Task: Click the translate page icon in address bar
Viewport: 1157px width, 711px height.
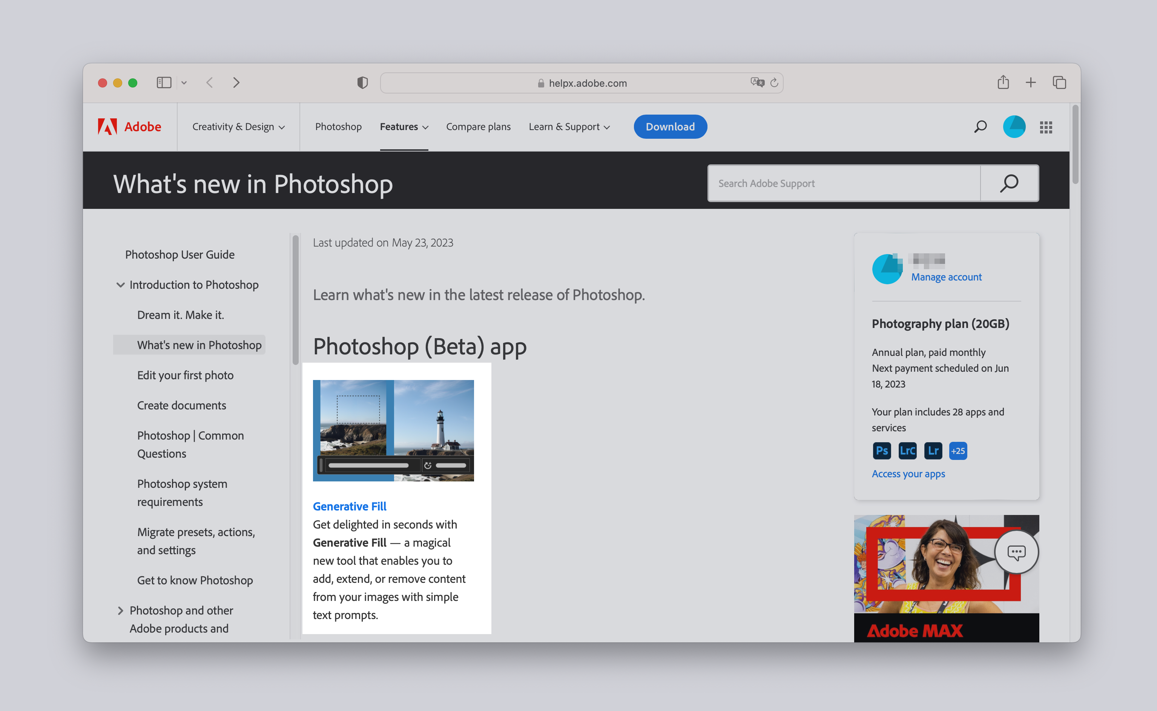Action: click(757, 82)
